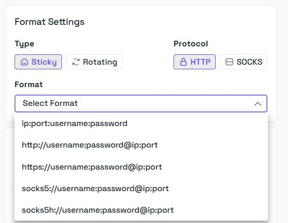Click the Format field label
Image resolution: width=288 pixels, height=223 pixels.
coord(29,85)
